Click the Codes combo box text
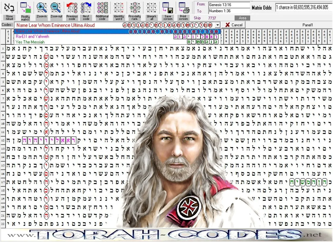This screenshot has width=333, height=242. (114, 25)
